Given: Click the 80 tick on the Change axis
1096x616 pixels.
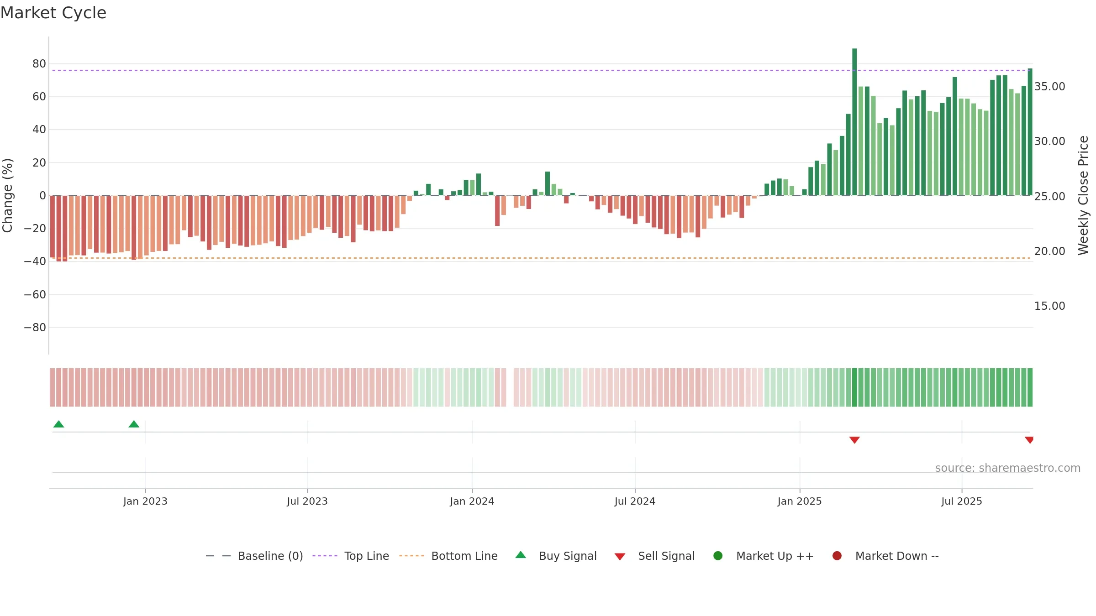Looking at the screenshot, I should pos(39,63).
